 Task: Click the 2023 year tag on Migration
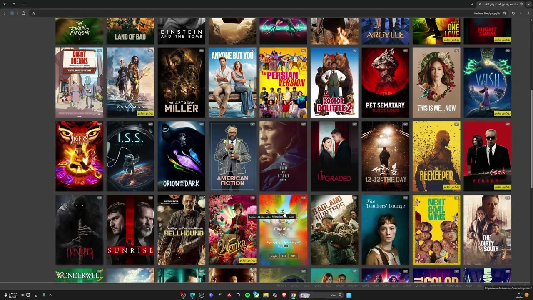[x=293, y=256]
